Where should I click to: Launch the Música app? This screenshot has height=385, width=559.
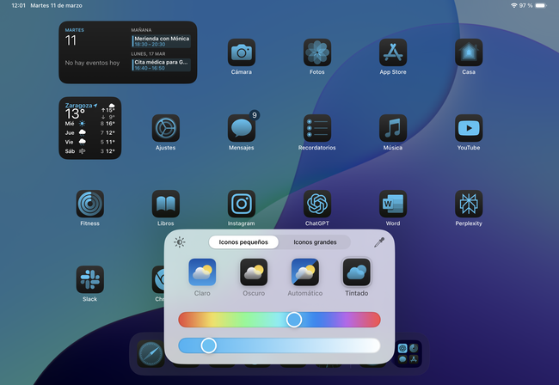[393, 128]
